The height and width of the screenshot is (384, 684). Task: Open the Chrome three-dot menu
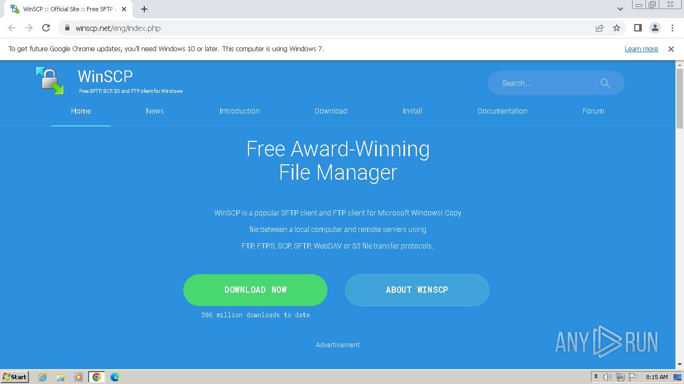pyautogui.click(x=672, y=28)
